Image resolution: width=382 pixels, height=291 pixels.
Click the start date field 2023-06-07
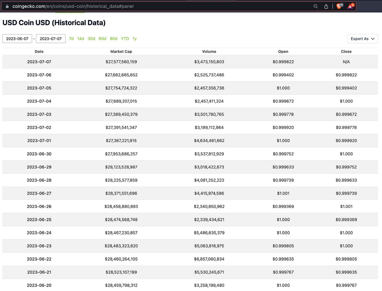pyautogui.click(x=17, y=39)
